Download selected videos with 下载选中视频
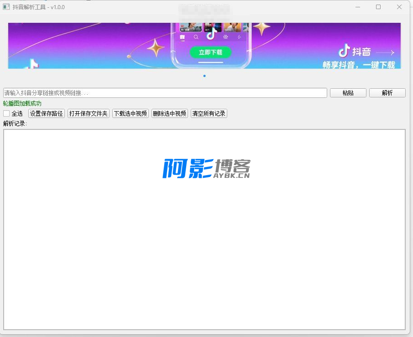This screenshot has height=337, width=413. click(x=131, y=113)
